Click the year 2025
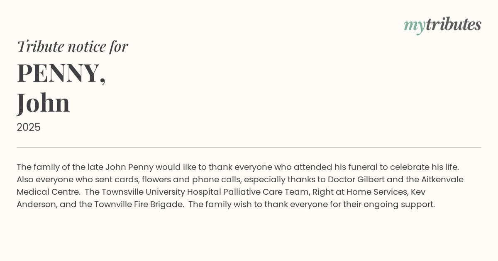The height and width of the screenshot is (261, 498). [29, 127]
